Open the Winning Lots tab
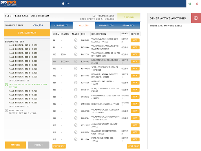201x151 pixels. [106, 26]
